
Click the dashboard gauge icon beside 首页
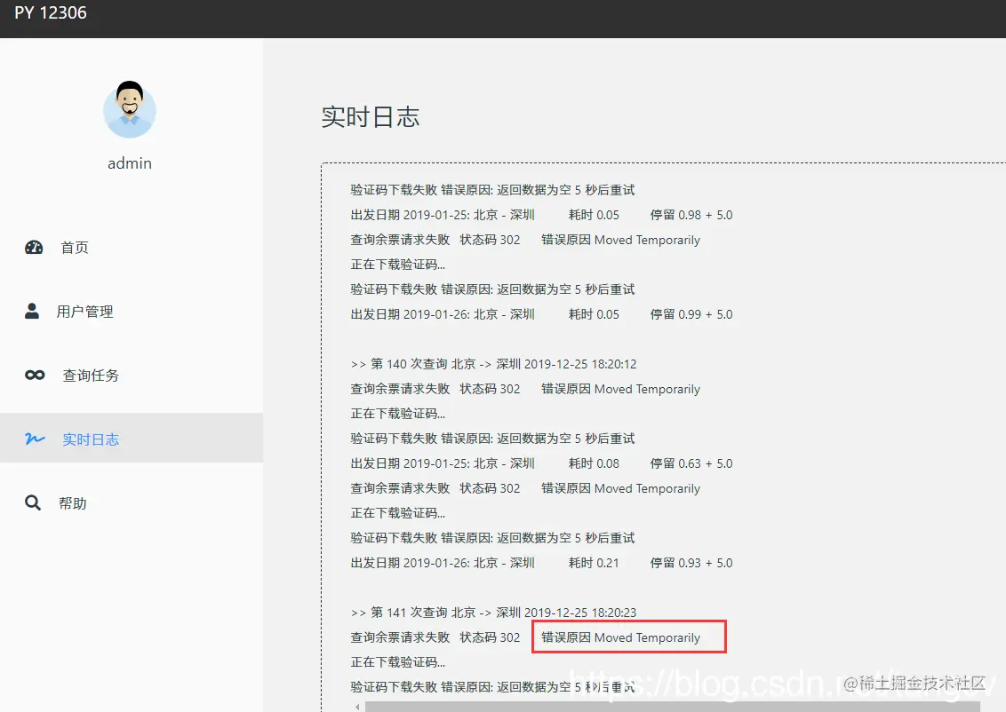tap(34, 248)
